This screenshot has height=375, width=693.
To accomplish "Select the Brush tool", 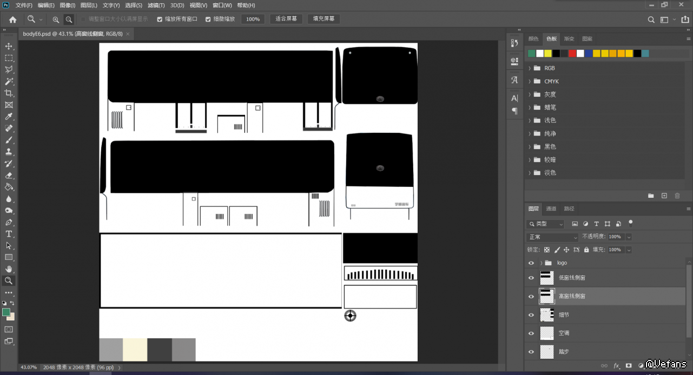I will tap(9, 140).
